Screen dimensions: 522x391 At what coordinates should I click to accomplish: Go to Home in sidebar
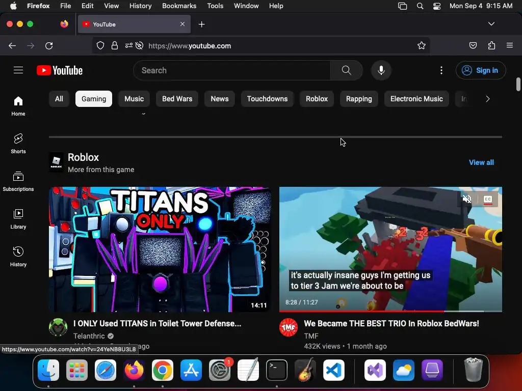coord(18,106)
